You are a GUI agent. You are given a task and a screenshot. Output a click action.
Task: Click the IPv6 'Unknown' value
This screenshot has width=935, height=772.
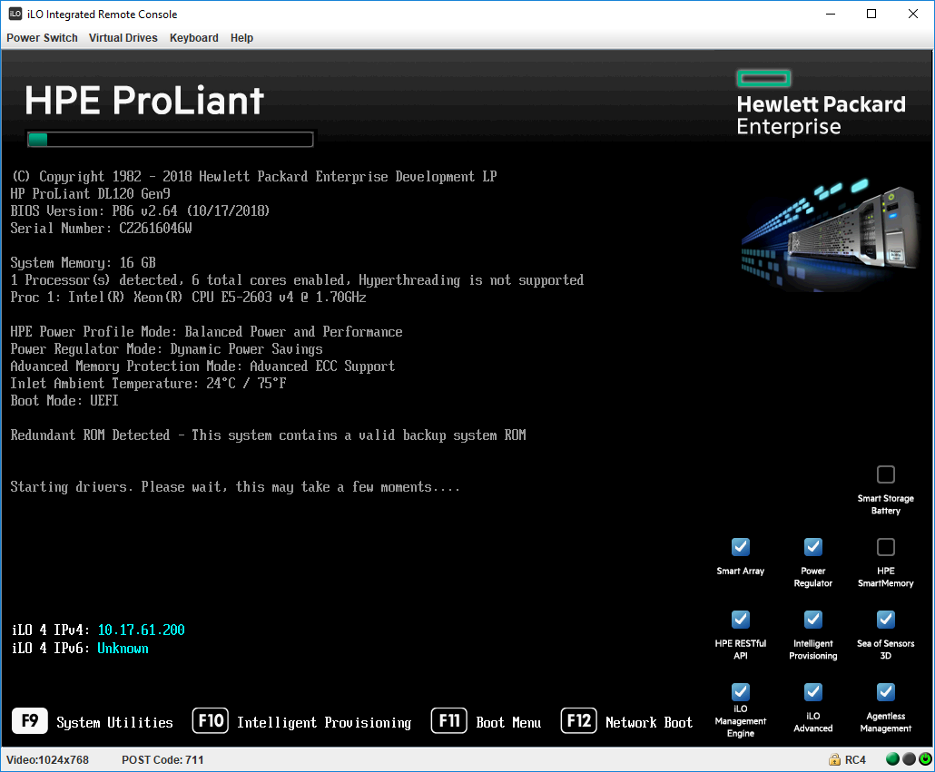click(x=123, y=649)
